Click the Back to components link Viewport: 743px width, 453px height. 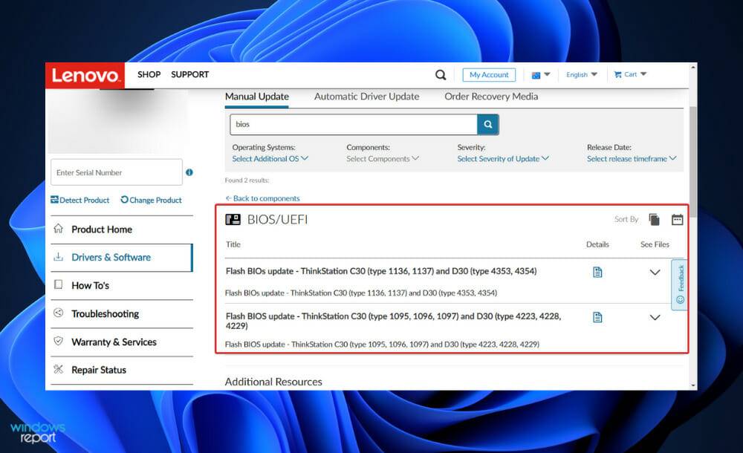coord(263,198)
